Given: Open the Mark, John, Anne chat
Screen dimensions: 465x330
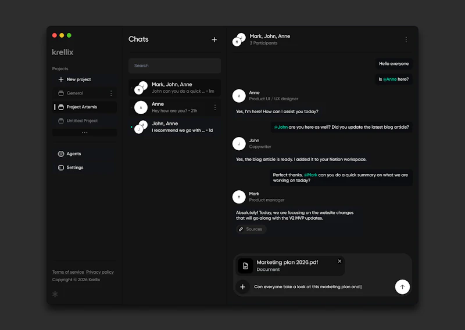Looking at the screenshot, I should [x=175, y=88].
